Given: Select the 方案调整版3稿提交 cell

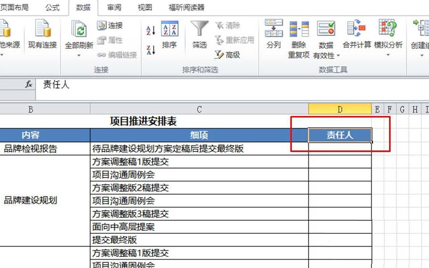Looking at the screenshot, I should point(199,214).
